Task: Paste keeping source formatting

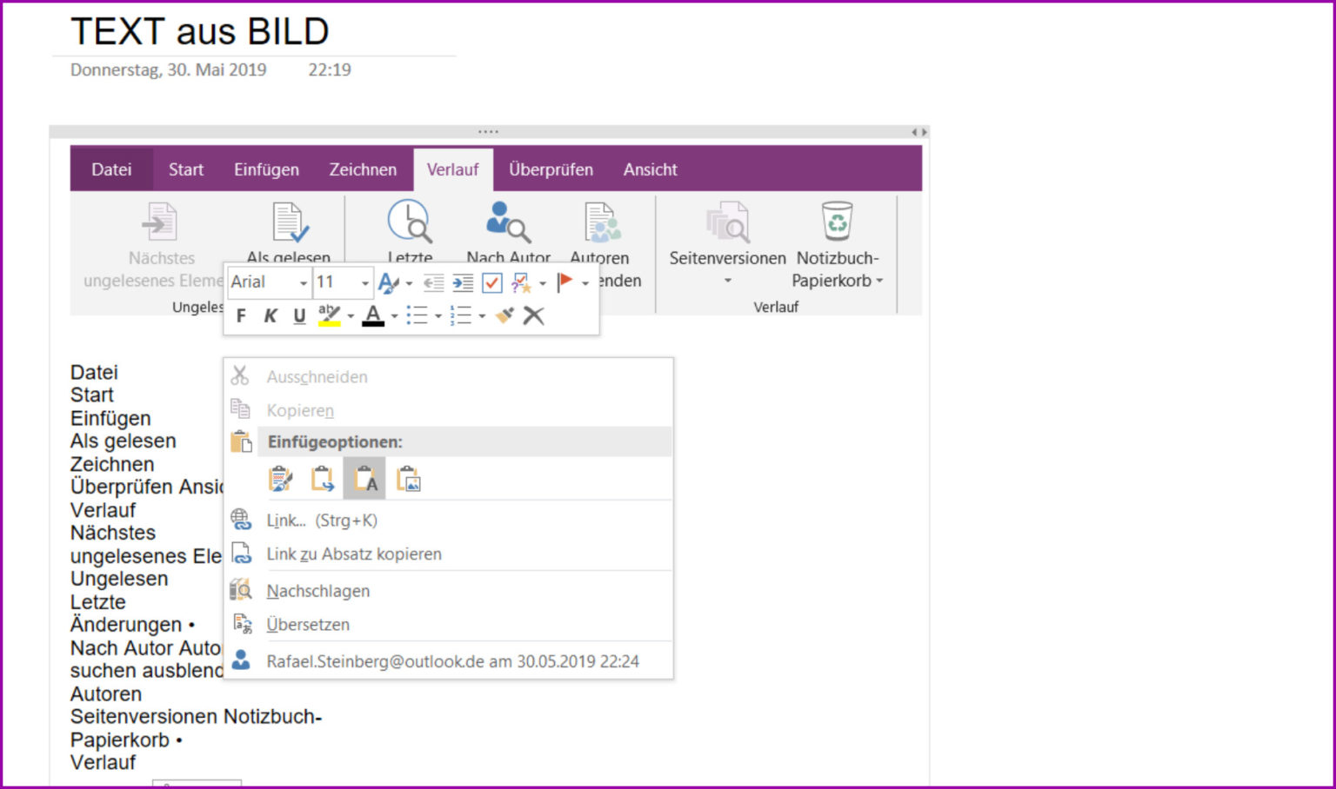Action: [x=280, y=479]
